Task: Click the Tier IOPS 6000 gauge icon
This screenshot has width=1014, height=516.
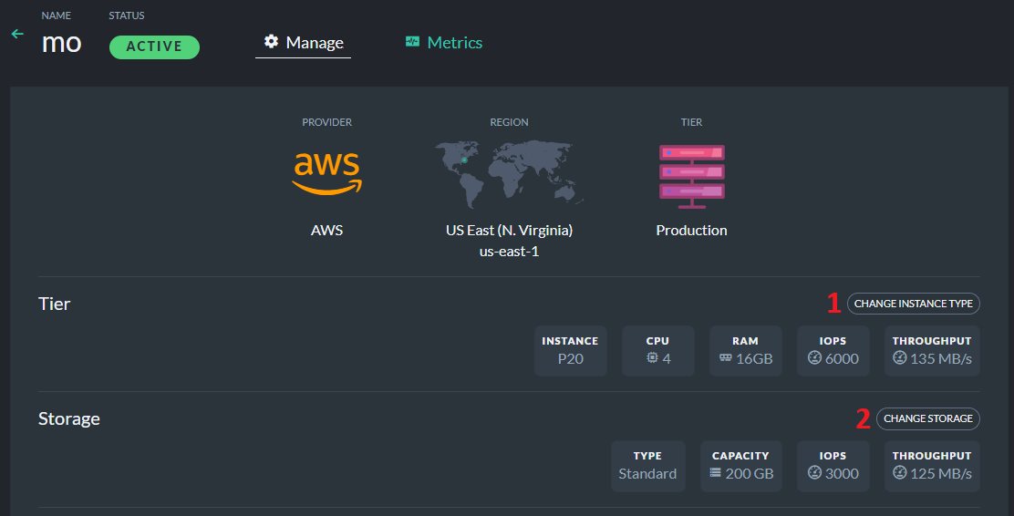Action: pos(814,357)
